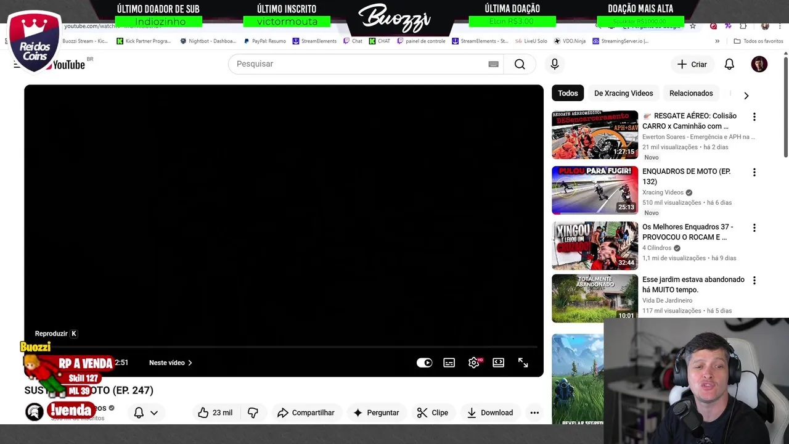Open more actions ellipsis below the video
Image resolution: width=789 pixels, height=444 pixels.
[x=534, y=413]
